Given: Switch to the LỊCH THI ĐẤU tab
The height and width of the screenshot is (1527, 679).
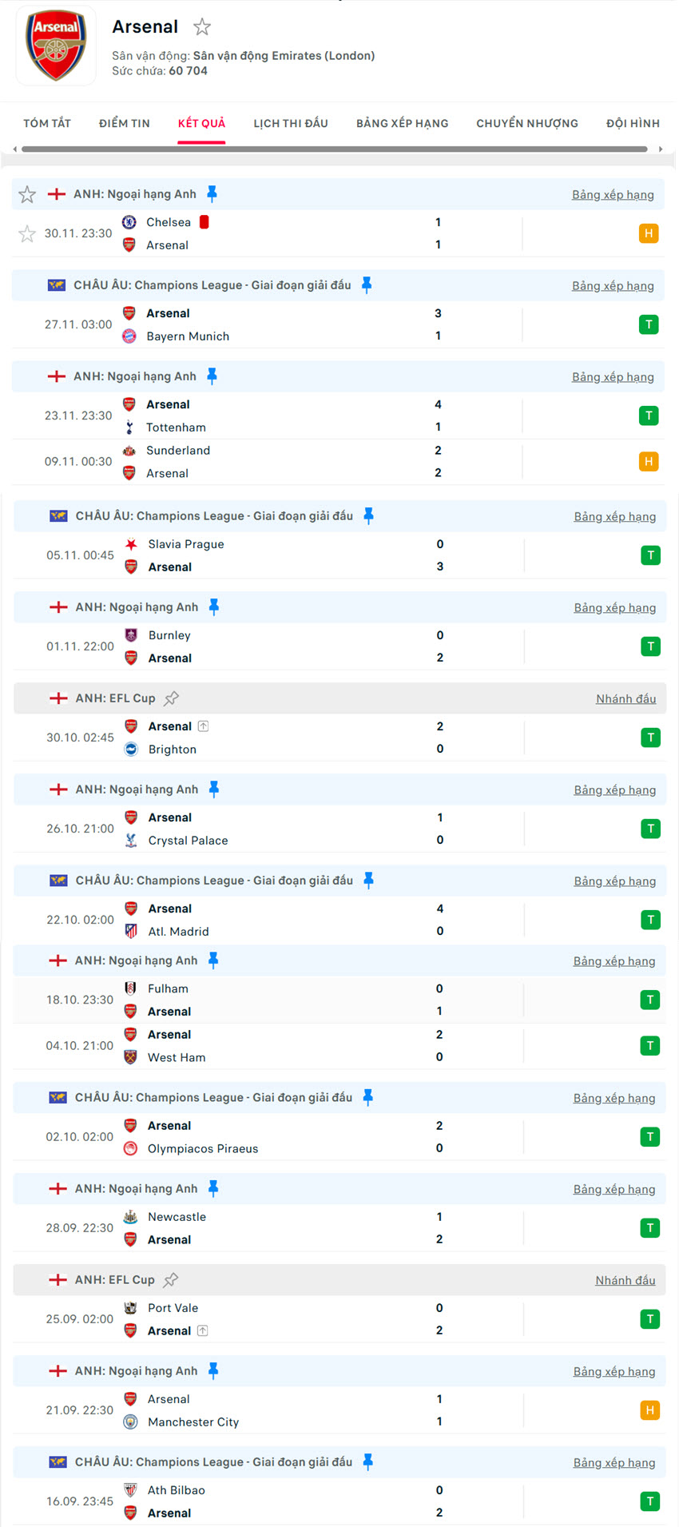Looking at the screenshot, I should pos(291,123).
